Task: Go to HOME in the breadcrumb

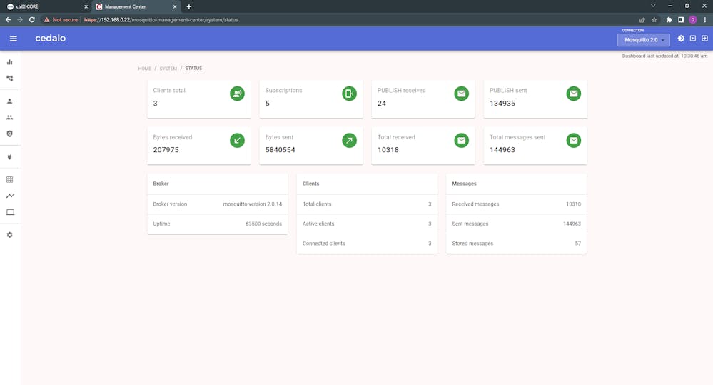Action: tap(145, 69)
